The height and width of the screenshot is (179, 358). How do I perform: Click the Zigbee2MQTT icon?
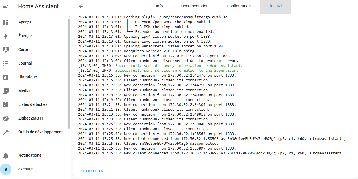[6, 118]
